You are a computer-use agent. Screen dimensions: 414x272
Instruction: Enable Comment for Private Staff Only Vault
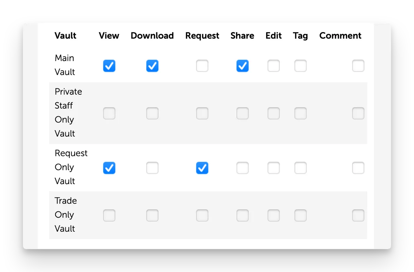pyautogui.click(x=358, y=113)
